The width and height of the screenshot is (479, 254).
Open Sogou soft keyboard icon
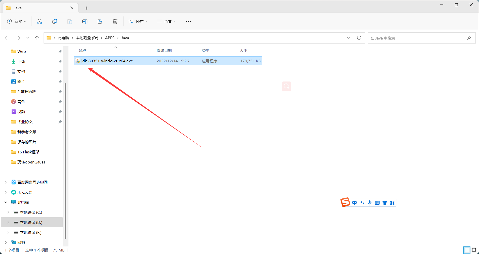(x=377, y=203)
